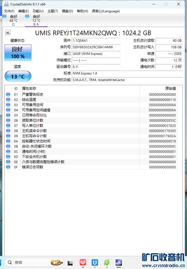Open Task View from the taskbar
The image size is (187, 269).
[71, 262]
